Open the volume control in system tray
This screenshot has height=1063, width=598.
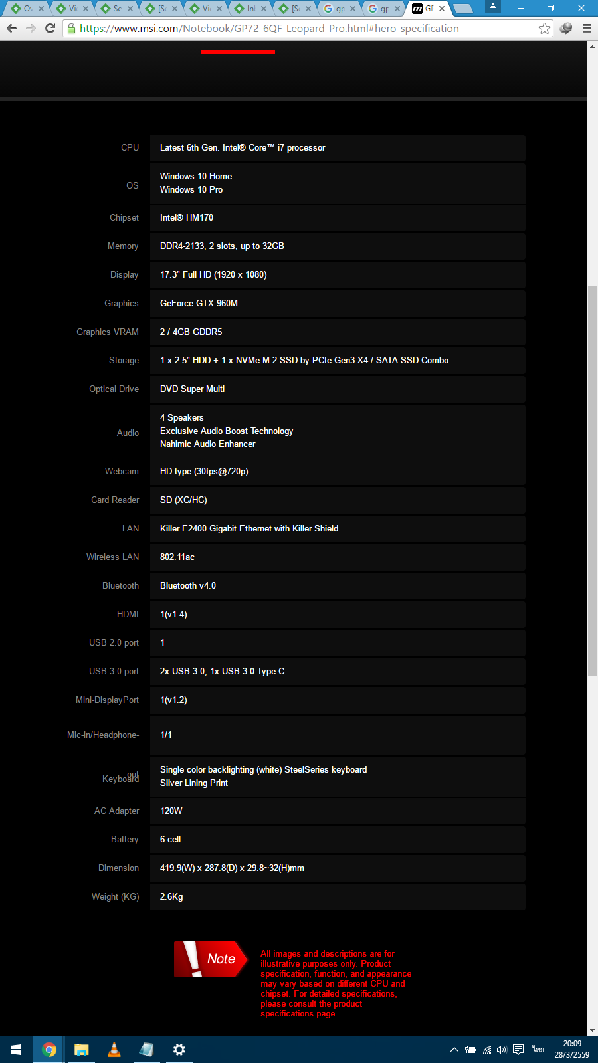502,1050
